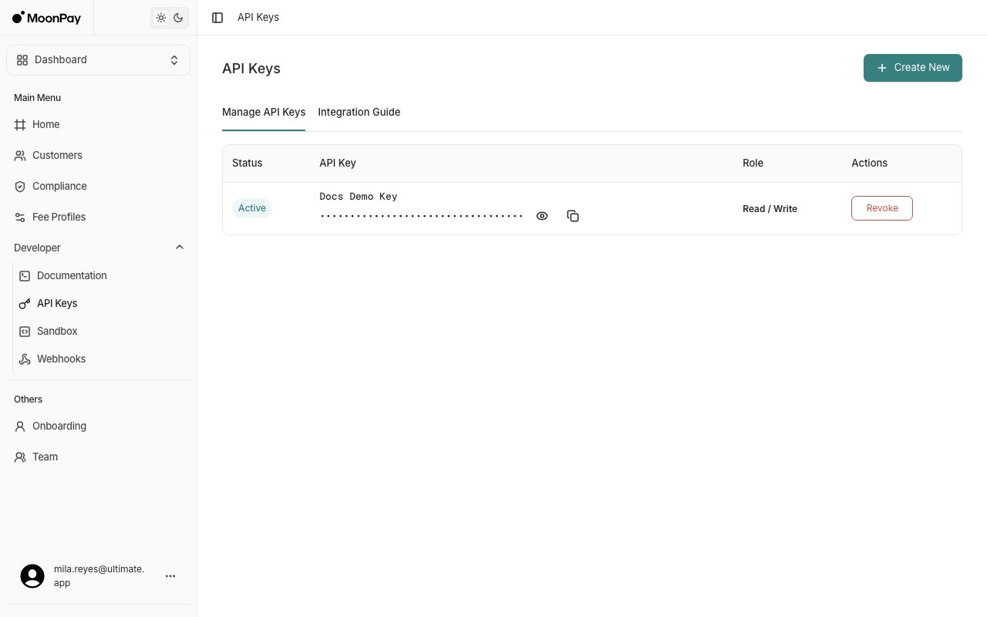The width and height of the screenshot is (987, 617).
Task: Click the Developer section label
Action: click(37, 248)
